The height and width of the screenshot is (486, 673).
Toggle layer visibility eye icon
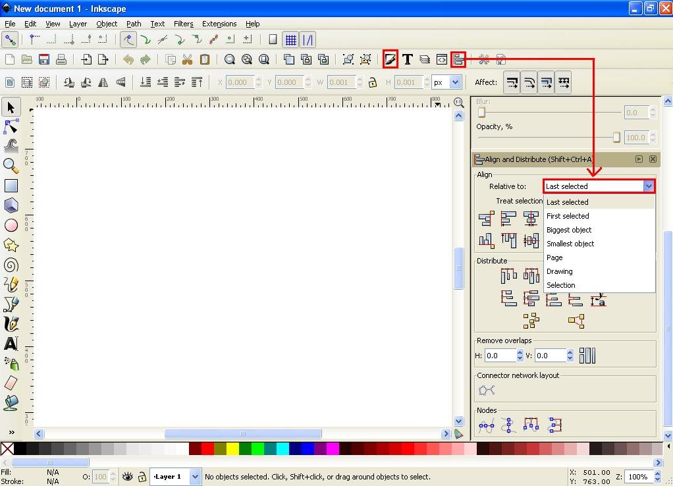[127, 477]
